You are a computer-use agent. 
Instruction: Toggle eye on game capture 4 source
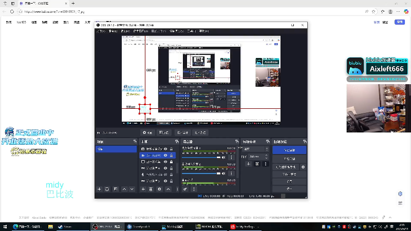(x=165, y=168)
